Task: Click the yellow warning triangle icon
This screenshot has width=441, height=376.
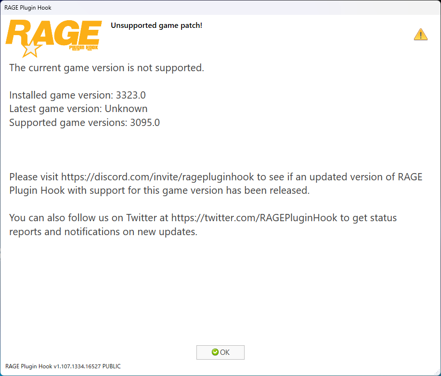Action: point(420,35)
